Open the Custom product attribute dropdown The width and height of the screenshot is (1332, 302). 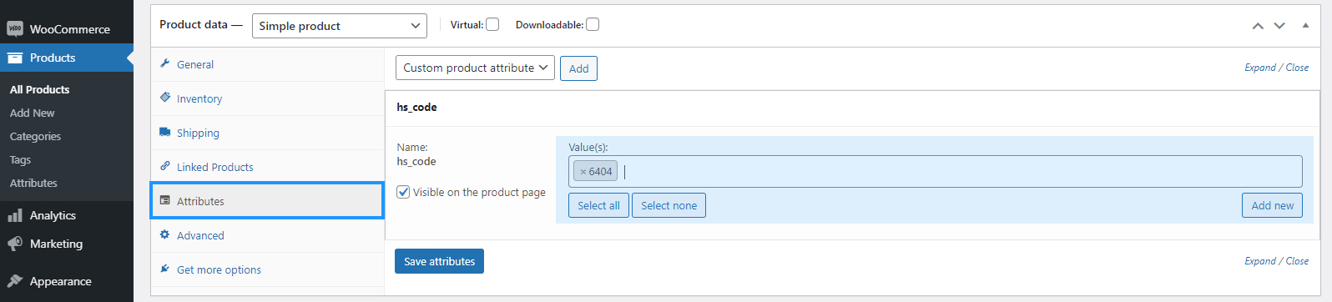(475, 68)
